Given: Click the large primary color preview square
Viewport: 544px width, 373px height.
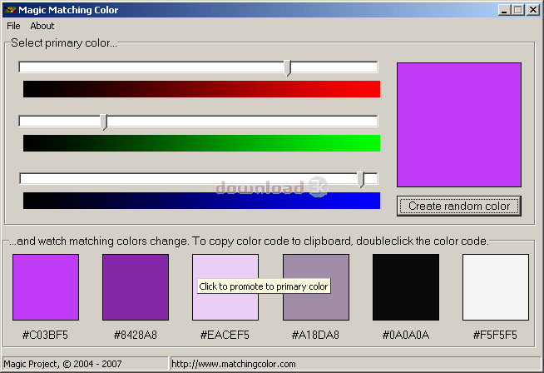Looking at the screenshot, I should [459, 125].
